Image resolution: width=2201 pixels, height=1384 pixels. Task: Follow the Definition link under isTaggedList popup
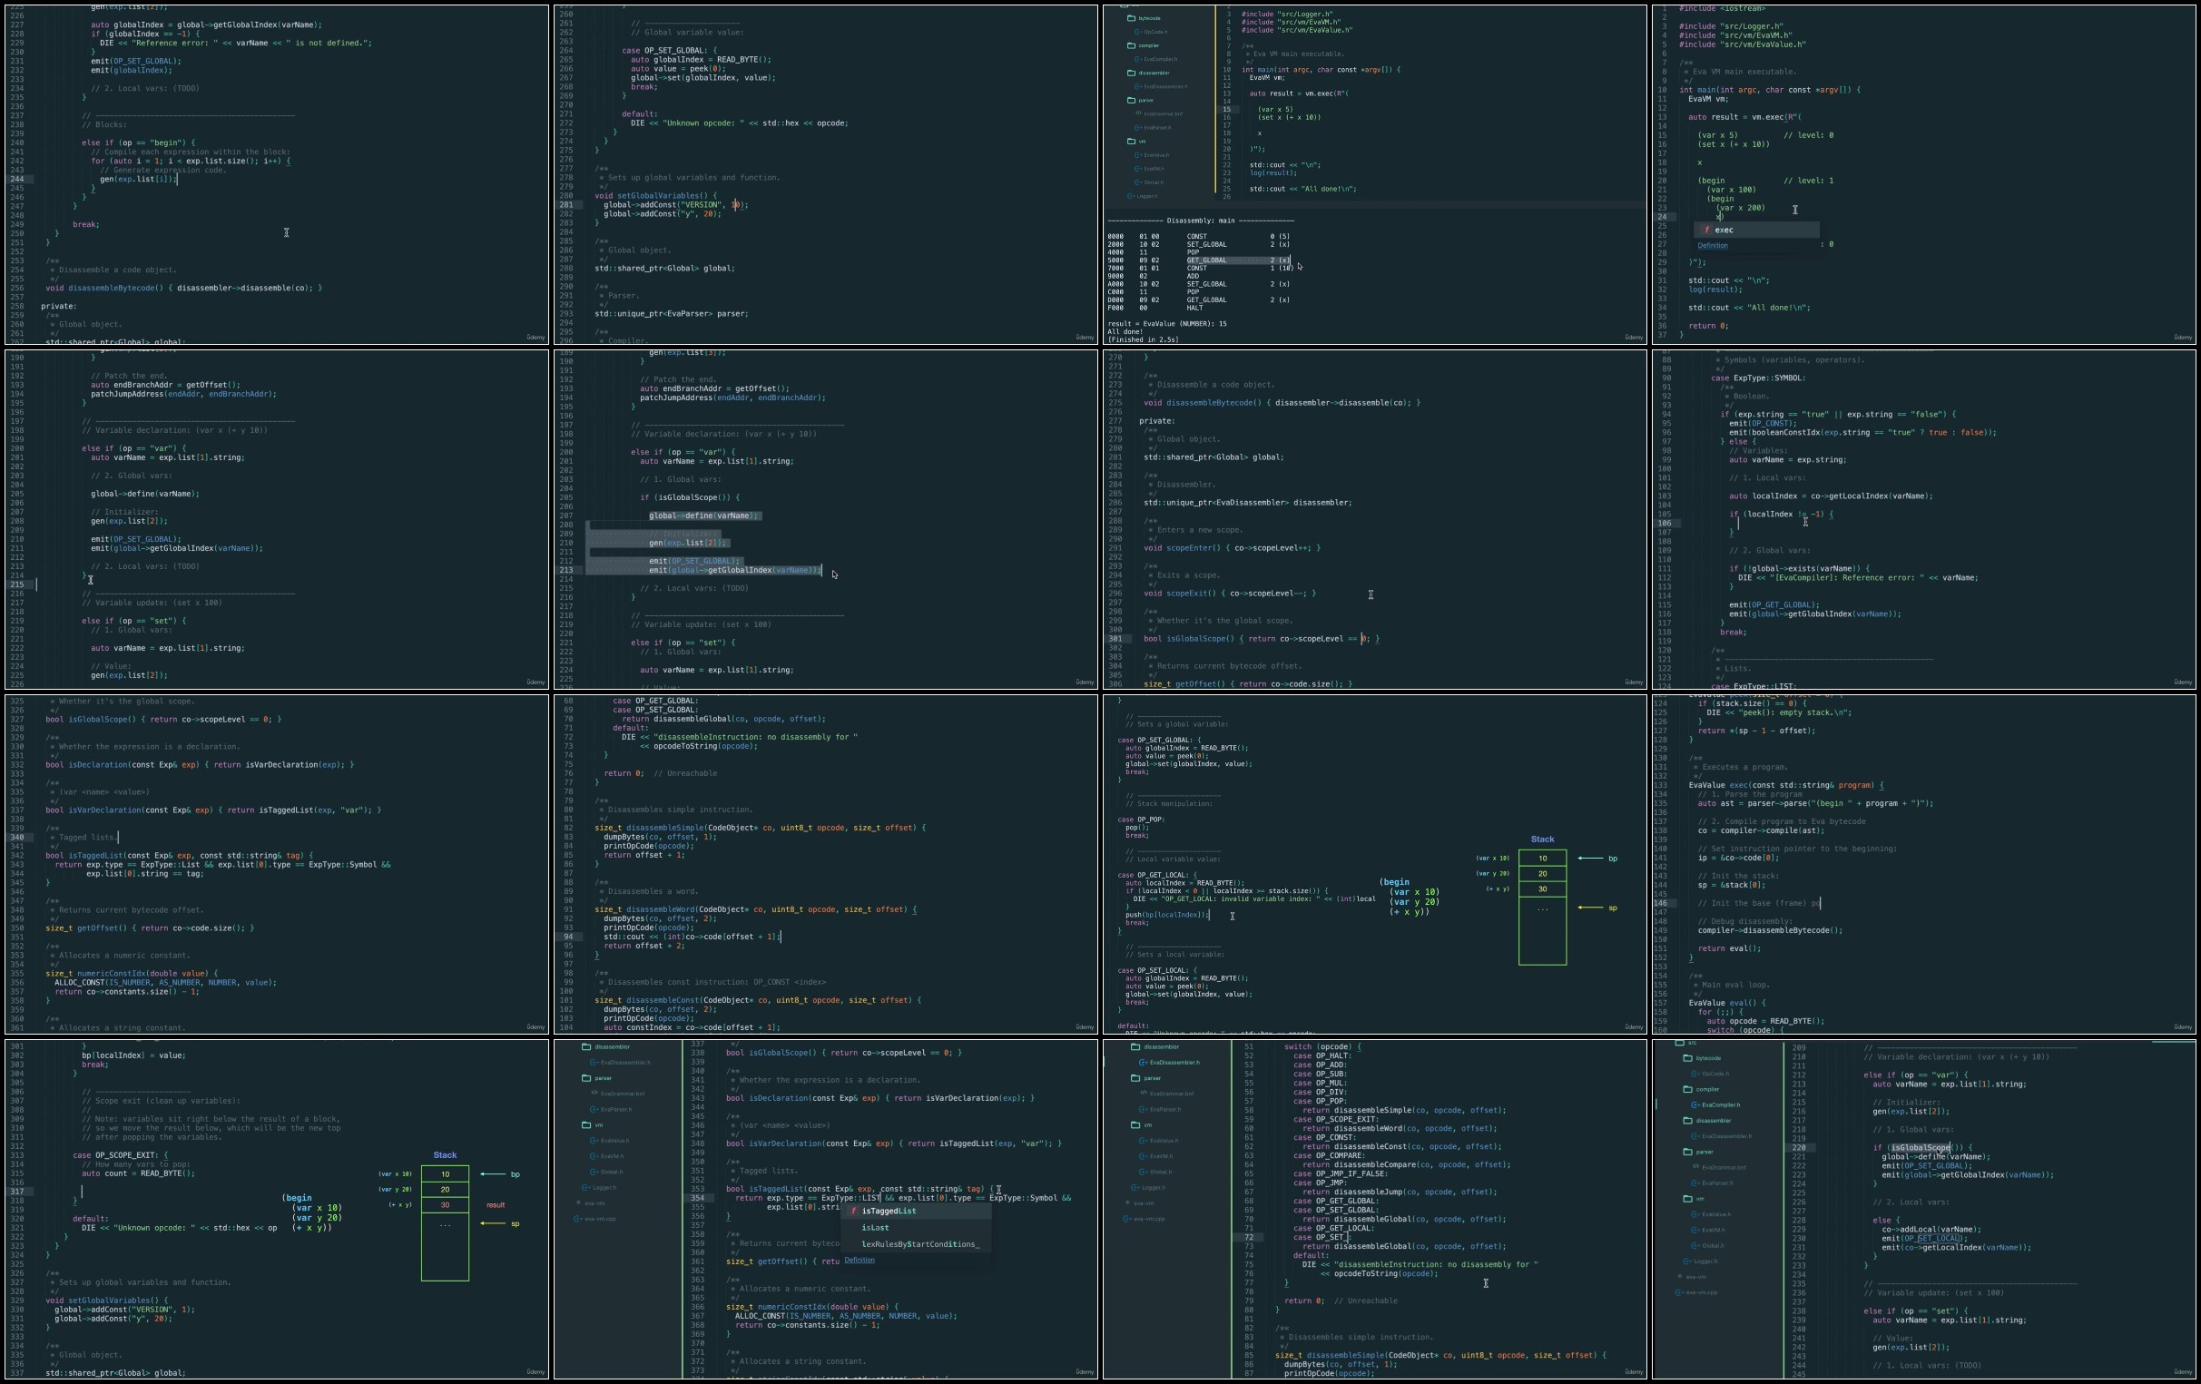coord(860,1261)
